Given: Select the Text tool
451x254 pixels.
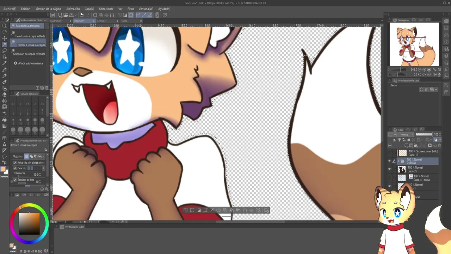Looking at the screenshot, I should click(5, 144).
